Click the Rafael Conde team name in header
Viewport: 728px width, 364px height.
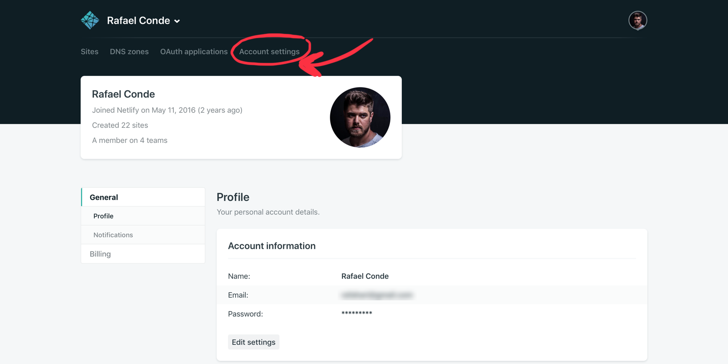(138, 20)
